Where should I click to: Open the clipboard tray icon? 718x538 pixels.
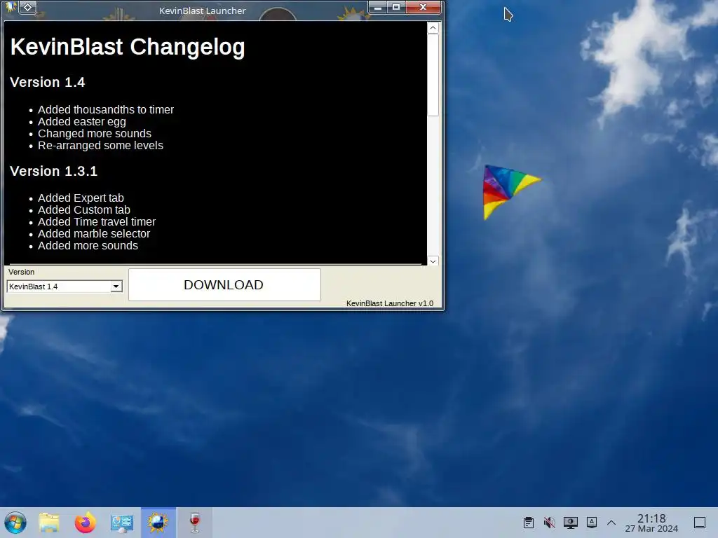[x=529, y=523]
